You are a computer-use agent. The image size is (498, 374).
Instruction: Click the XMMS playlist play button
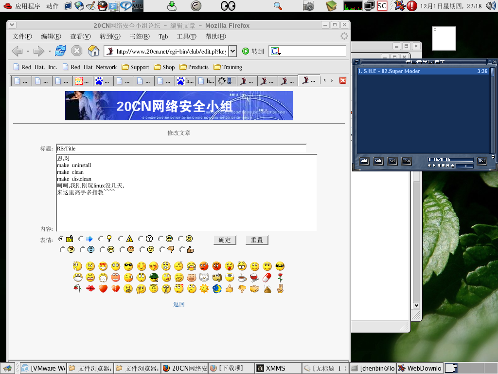pyautogui.click(x=434, y=166)
